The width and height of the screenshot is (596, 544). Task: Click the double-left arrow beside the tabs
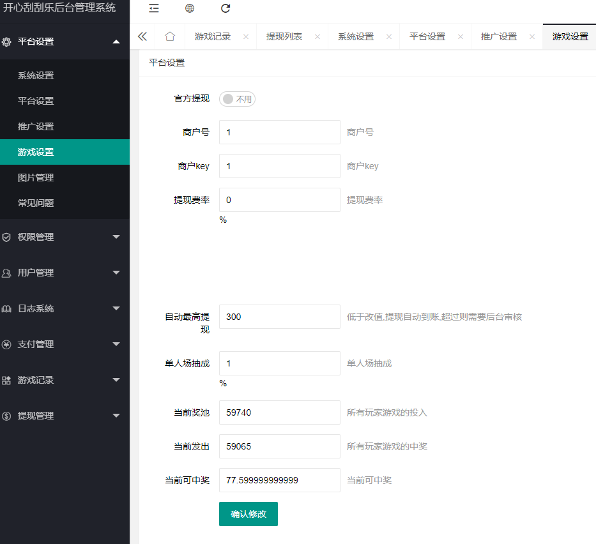[142, 36]
